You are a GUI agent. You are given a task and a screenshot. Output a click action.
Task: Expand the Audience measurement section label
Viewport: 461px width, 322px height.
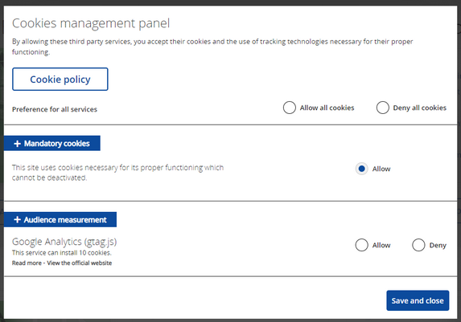point(65,219)
